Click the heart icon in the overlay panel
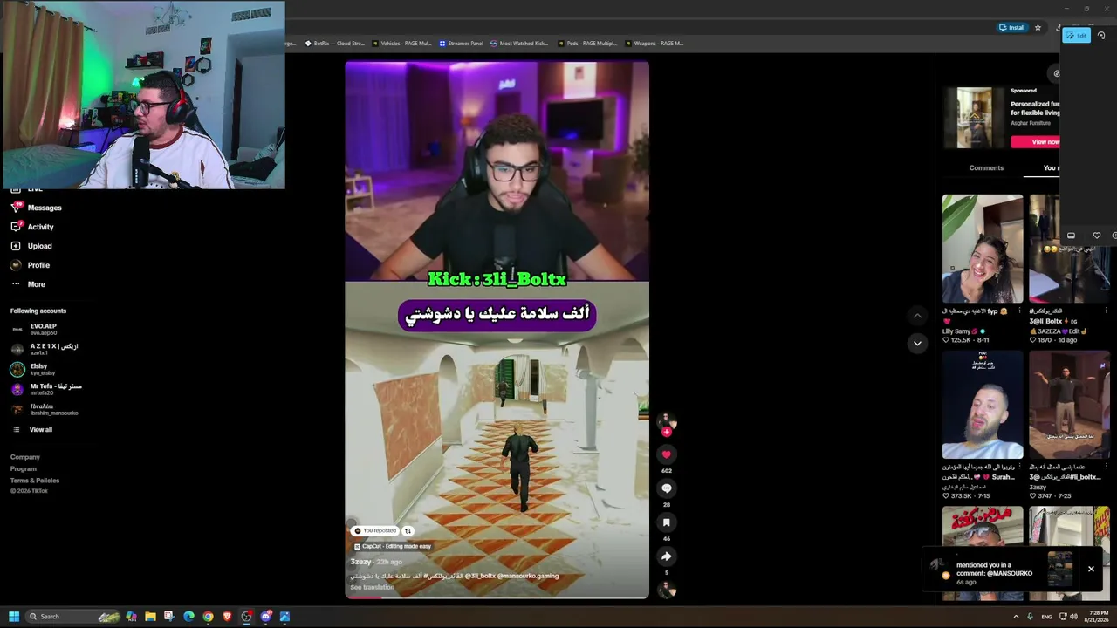The width and height of the screenshot is (1117, 628). click(1097, 235)
